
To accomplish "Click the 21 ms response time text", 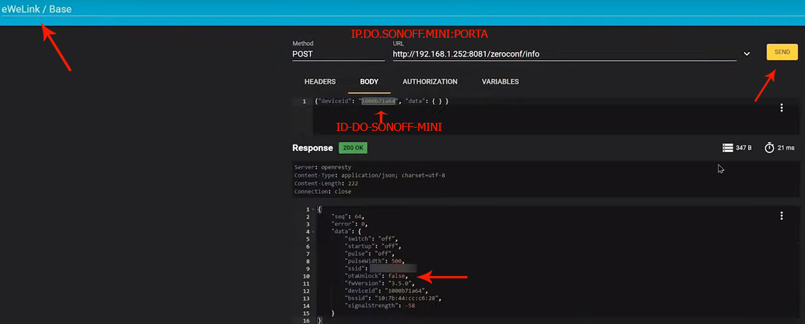I will (x=786, y=148).
